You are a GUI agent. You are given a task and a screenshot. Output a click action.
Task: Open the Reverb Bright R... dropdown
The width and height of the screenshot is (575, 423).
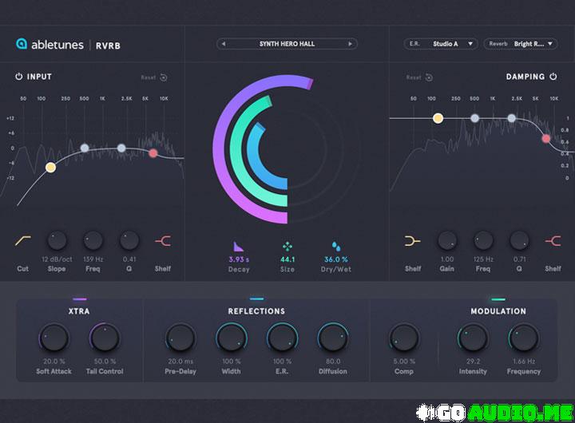[521, 44]
